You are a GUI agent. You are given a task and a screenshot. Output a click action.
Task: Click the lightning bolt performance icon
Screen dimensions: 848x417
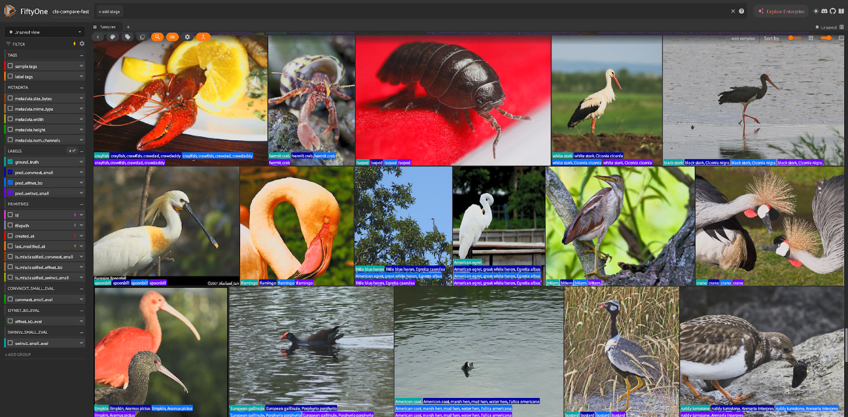pos(74,44)
